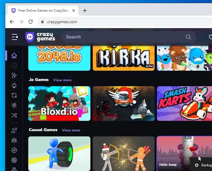Open the stickman archer game
Image resolution: width=212 pixels, height=171 pixels.
coord(124,154)
